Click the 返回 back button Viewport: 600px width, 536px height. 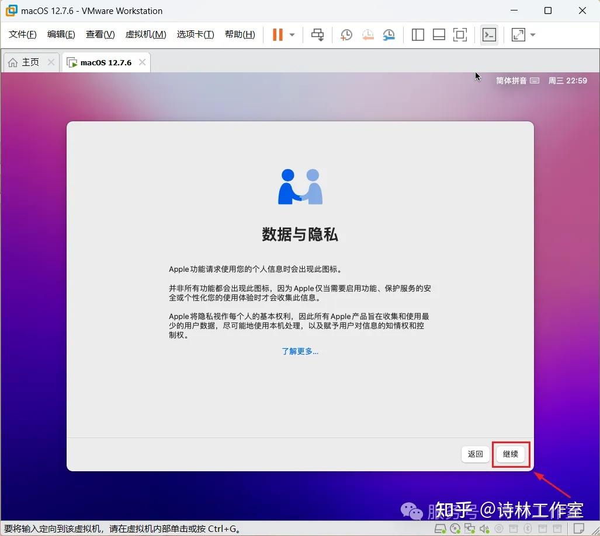[475, 454]
